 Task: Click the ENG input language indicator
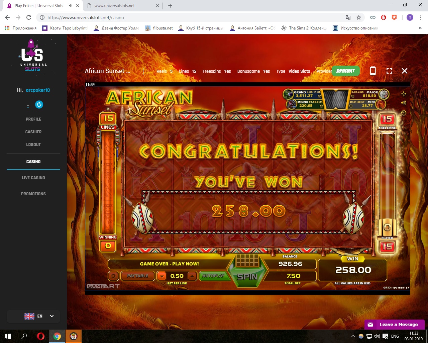click(395, 336)
